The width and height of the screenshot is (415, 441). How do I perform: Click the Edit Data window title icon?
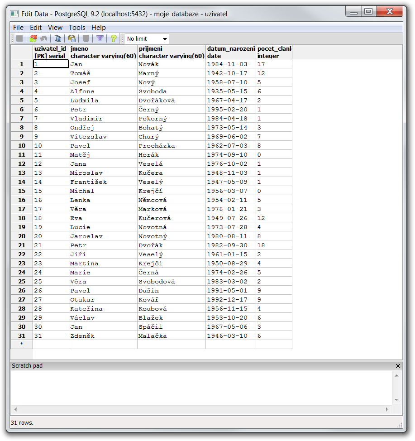[x=14, y=14]
